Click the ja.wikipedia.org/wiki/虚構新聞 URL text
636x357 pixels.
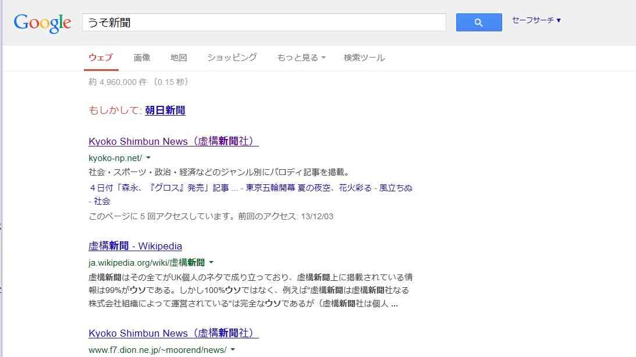tap(147, 263)
